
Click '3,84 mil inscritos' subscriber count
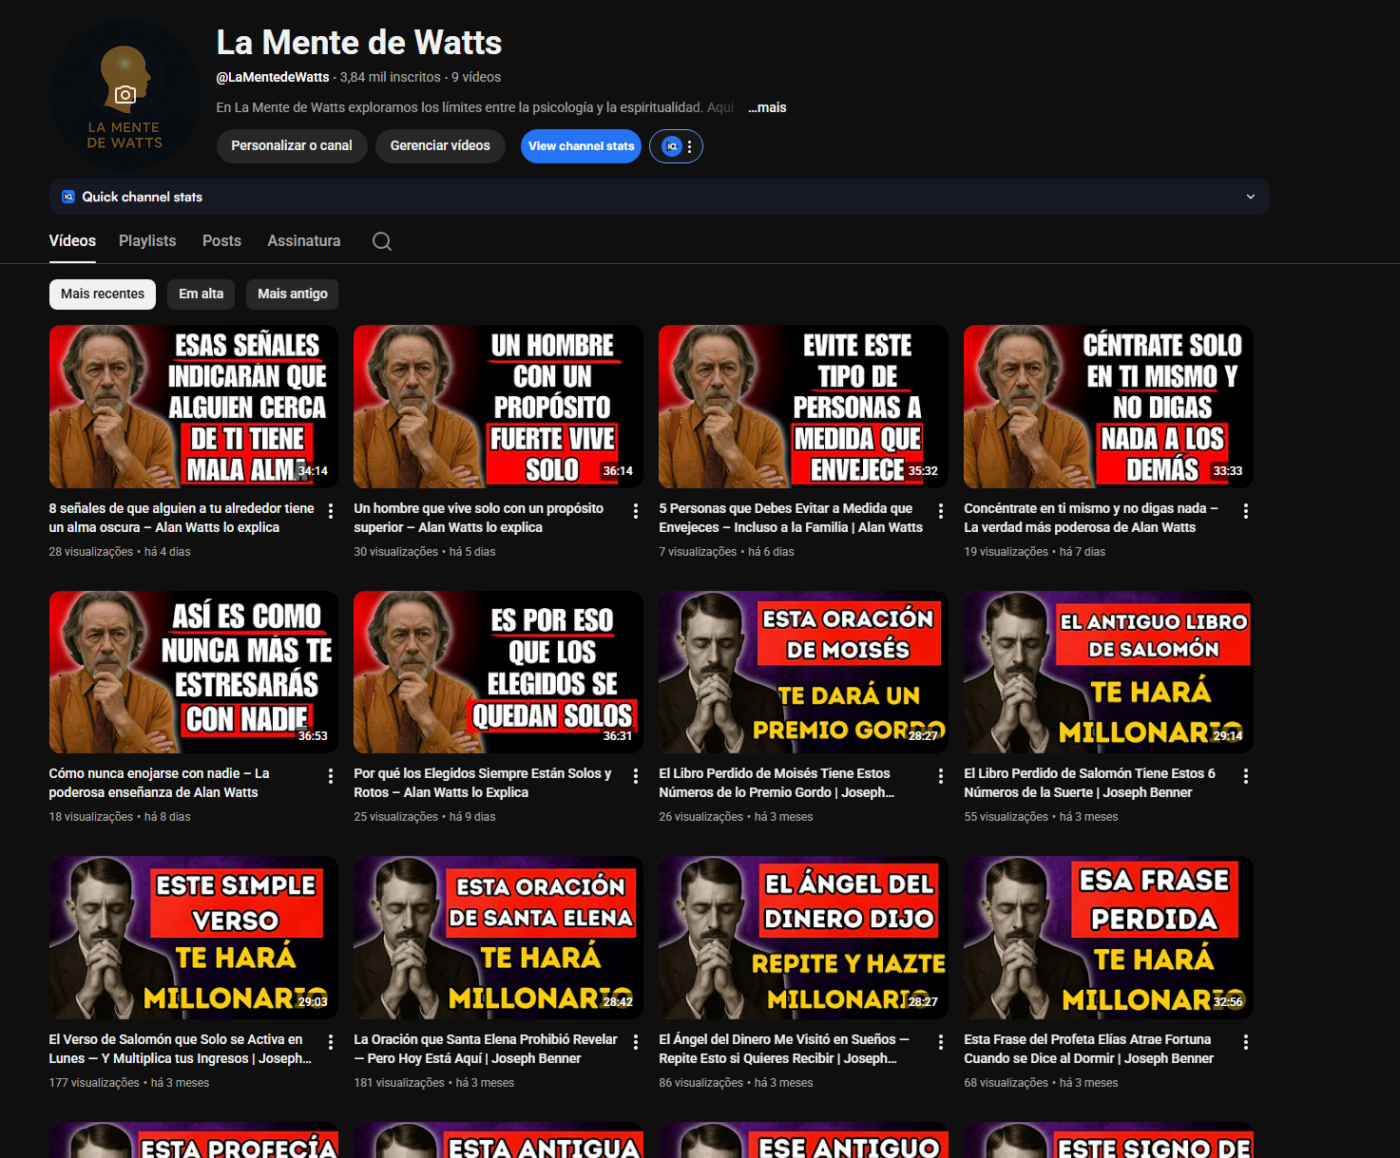tap(391, 77)
